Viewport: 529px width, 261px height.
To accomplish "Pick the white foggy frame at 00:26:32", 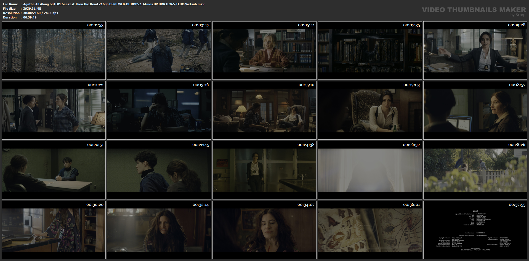I will click(x=370, y=170).
